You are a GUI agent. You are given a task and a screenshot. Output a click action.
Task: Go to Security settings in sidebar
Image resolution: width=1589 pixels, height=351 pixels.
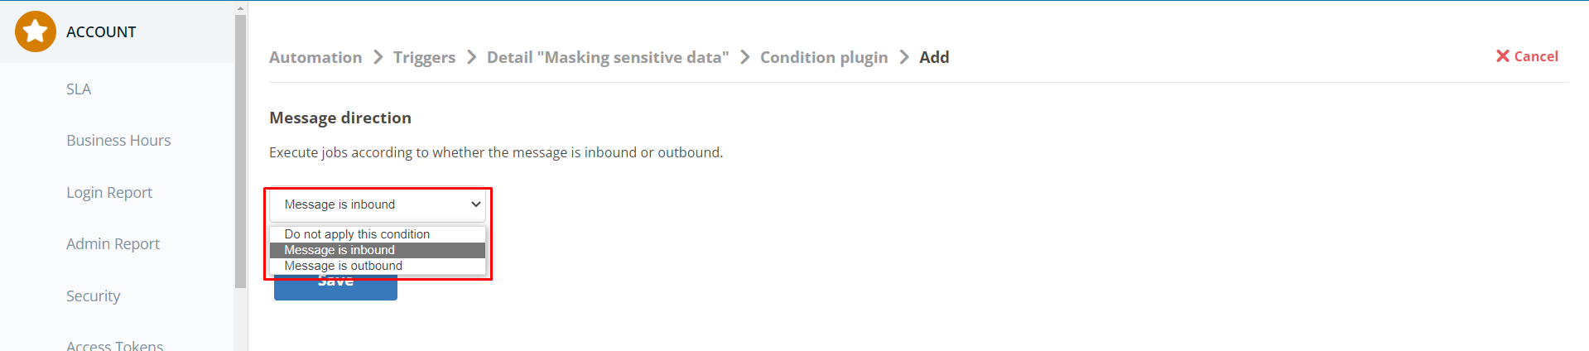point(93,296)
